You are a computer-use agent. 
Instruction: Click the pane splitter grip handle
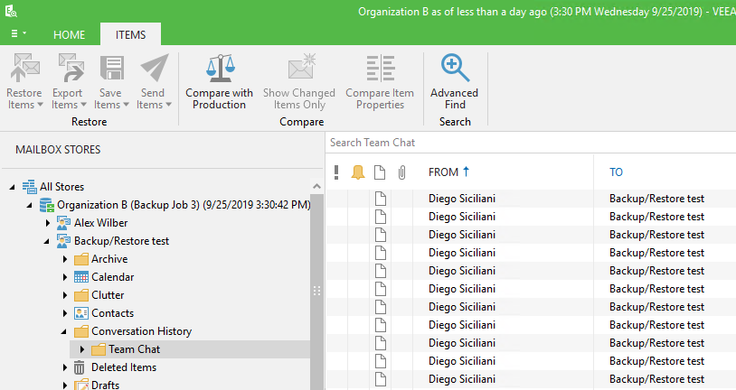coord(316,291)
